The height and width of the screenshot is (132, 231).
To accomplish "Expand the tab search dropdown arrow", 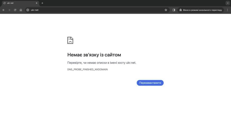I will coord(227,3).
